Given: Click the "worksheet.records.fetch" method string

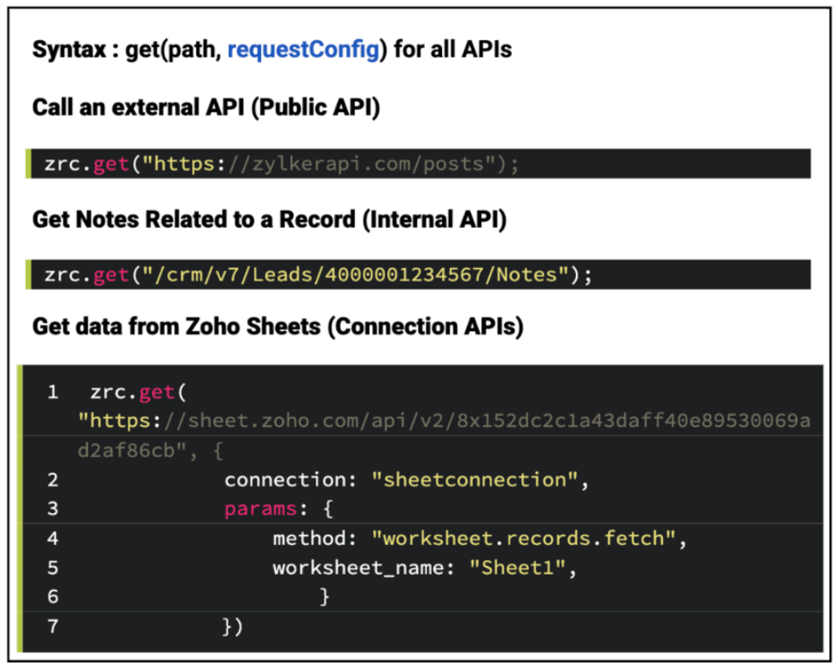Looking at the screenshot, I should click(x=529, y=539).
